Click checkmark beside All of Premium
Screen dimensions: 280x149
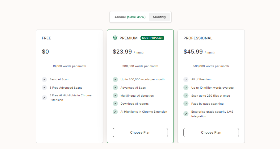(x=186, y=79)
